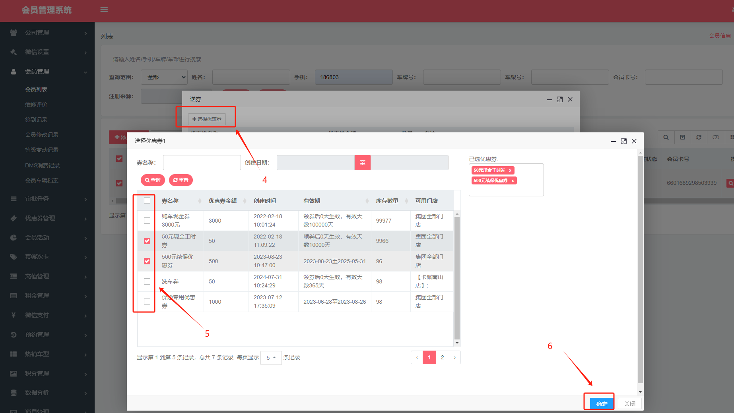Go to next page arrow in pagination
This screenshot has width=734, height=413.
point(455,357)
